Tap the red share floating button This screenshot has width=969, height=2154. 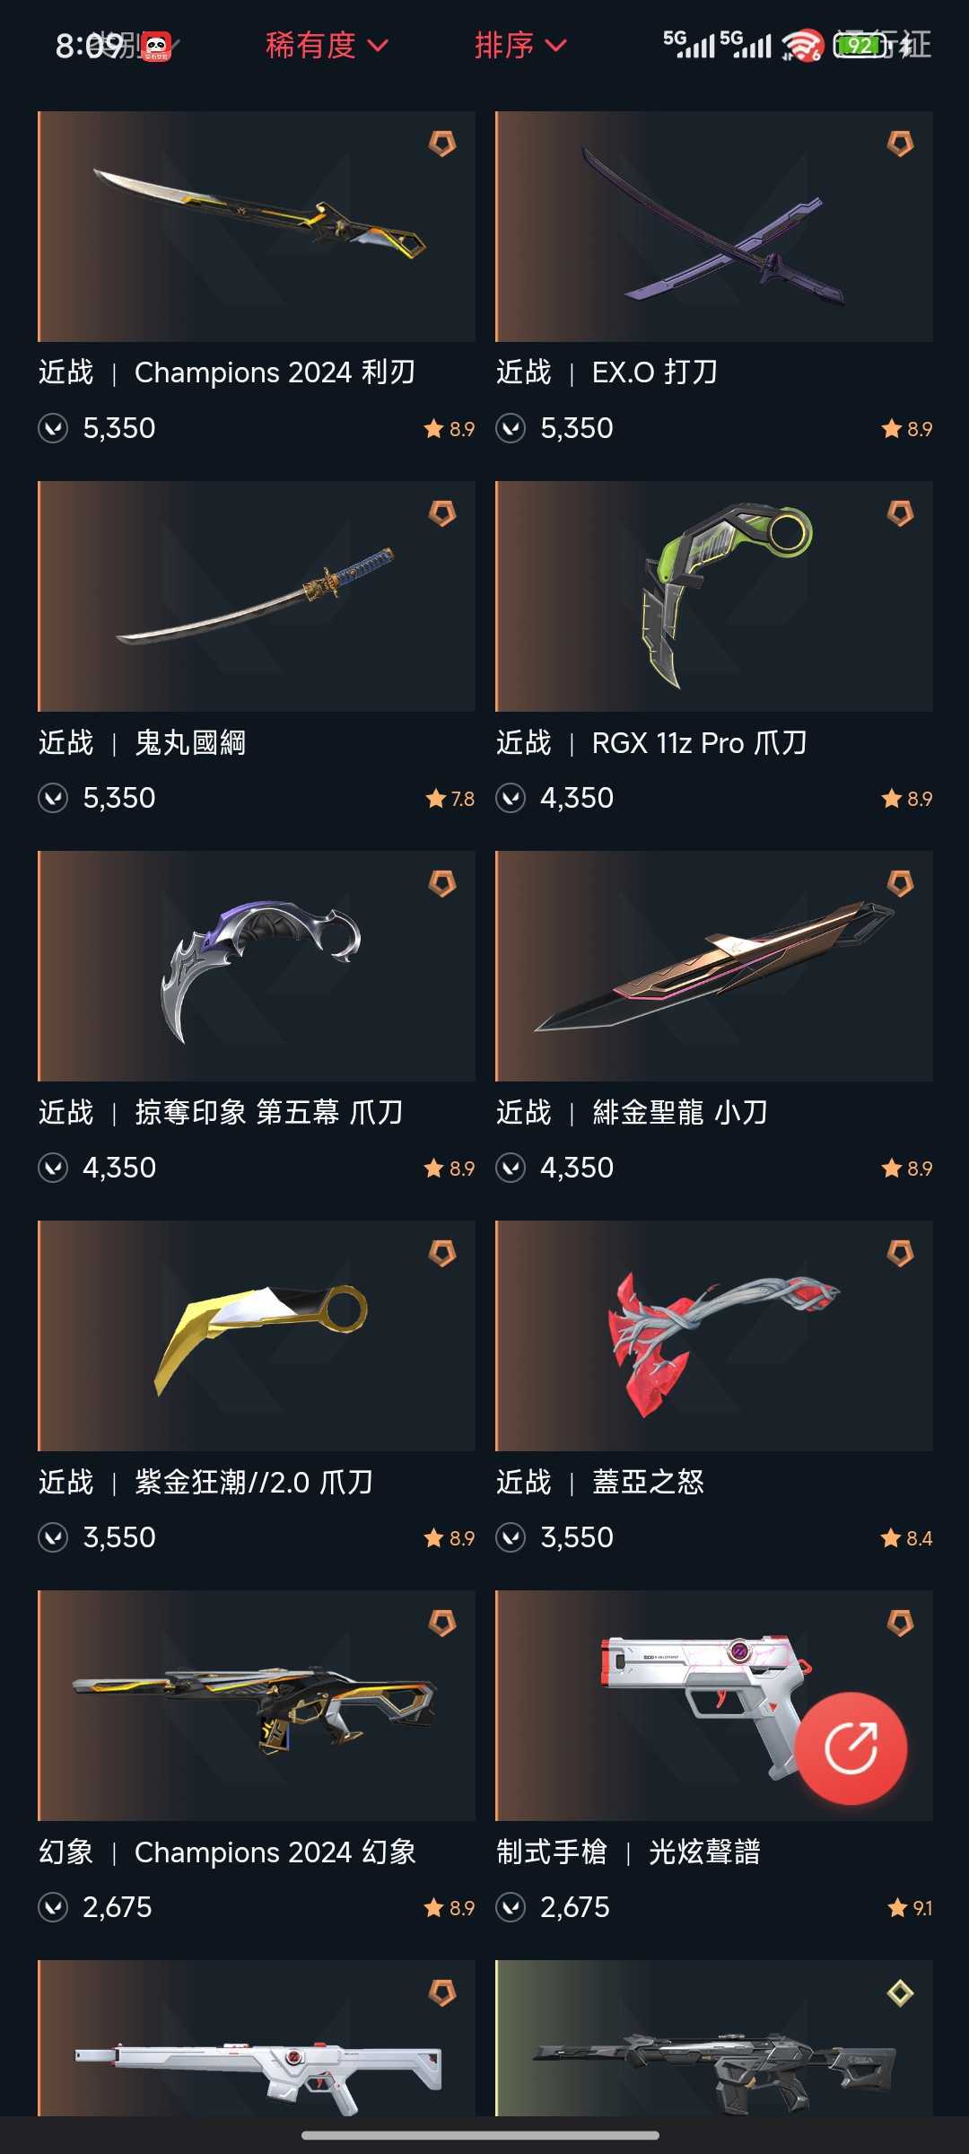[x=851, y=1748]
